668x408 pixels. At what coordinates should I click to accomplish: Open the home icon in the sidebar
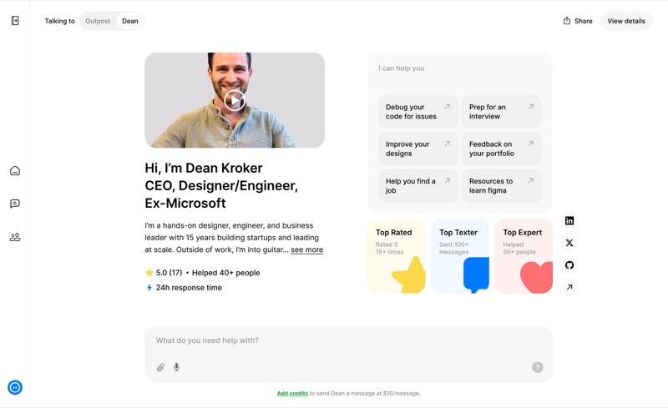[x=15, y=171]
